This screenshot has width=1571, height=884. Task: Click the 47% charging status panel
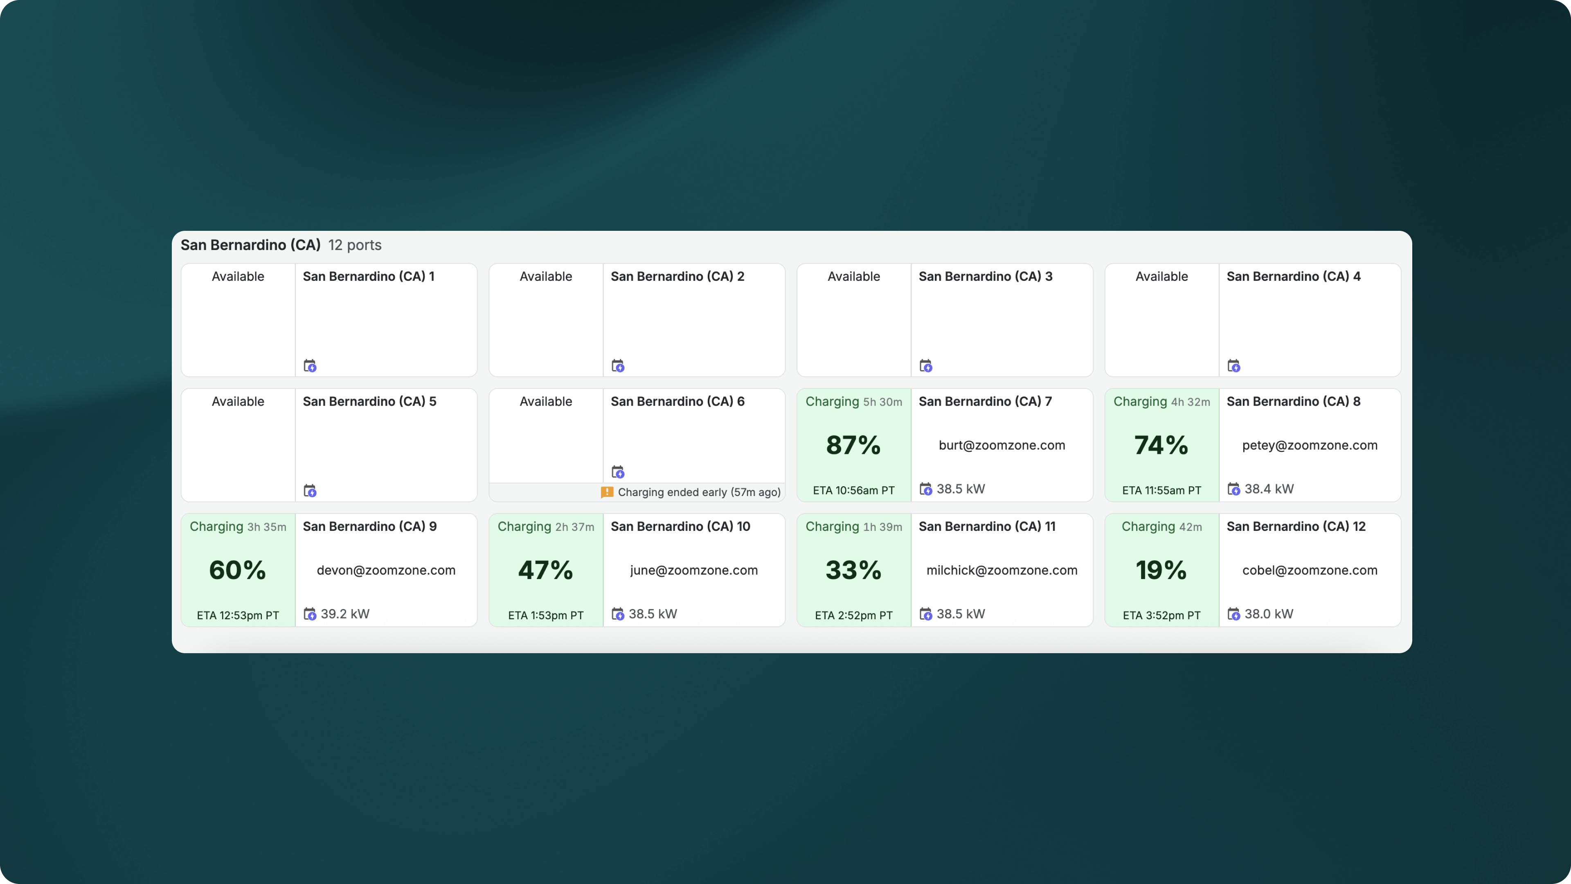[x=545, y=571]
